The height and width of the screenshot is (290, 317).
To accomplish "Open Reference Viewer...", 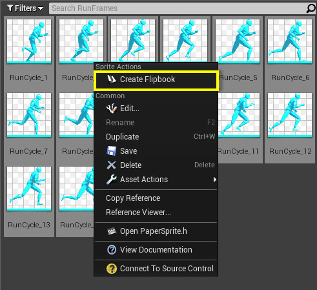I will click(156, 212).
